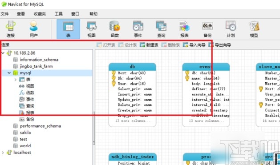
Task: Select the information_schema database
Action: (39, 60)
